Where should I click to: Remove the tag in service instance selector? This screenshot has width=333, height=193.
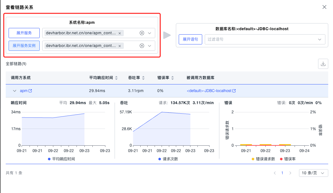[x=120, y=46]
